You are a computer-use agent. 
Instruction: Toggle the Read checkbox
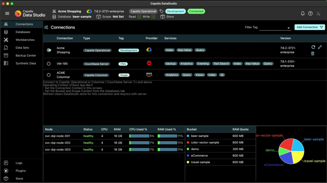[x=139, y=17]
